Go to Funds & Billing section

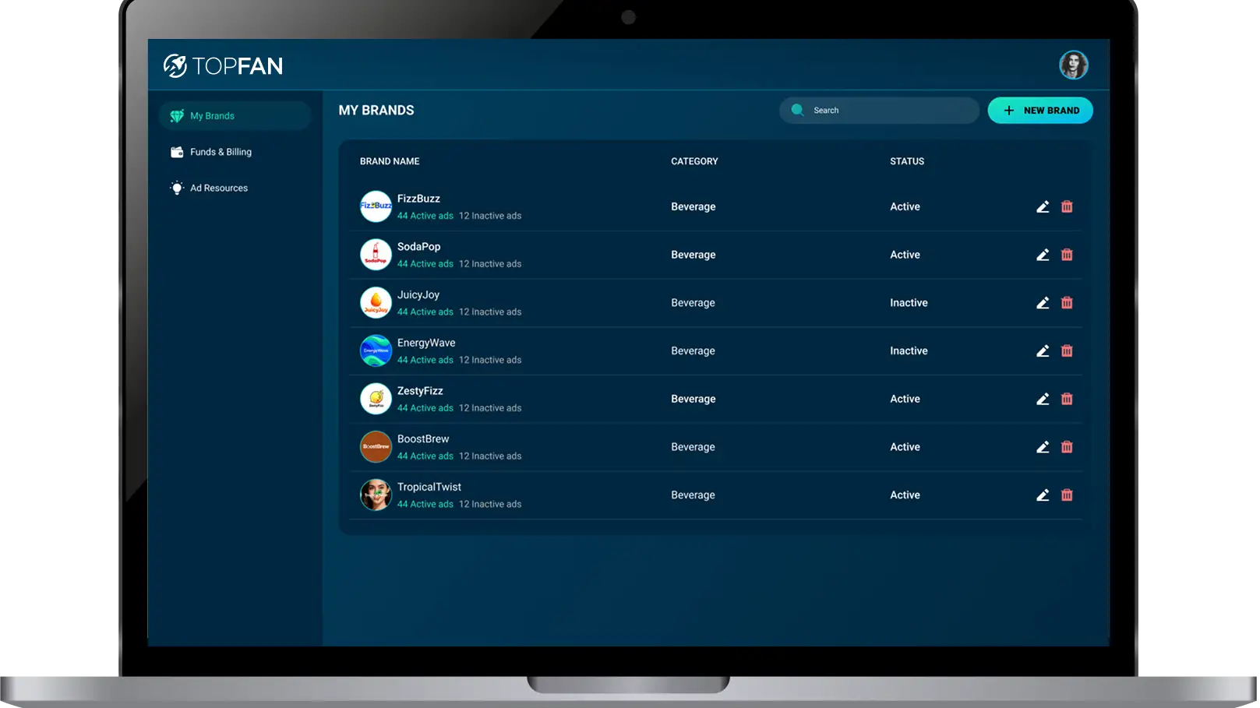click(221, 152)
